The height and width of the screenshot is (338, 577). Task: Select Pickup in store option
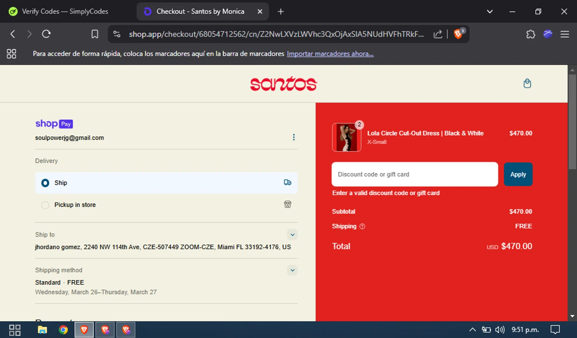(x=166, y=205)
